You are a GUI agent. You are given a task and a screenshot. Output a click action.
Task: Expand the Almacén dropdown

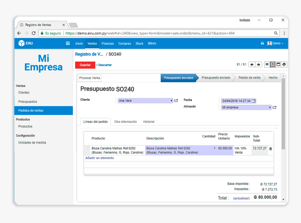pyautogui.click(x=269, y=107)
